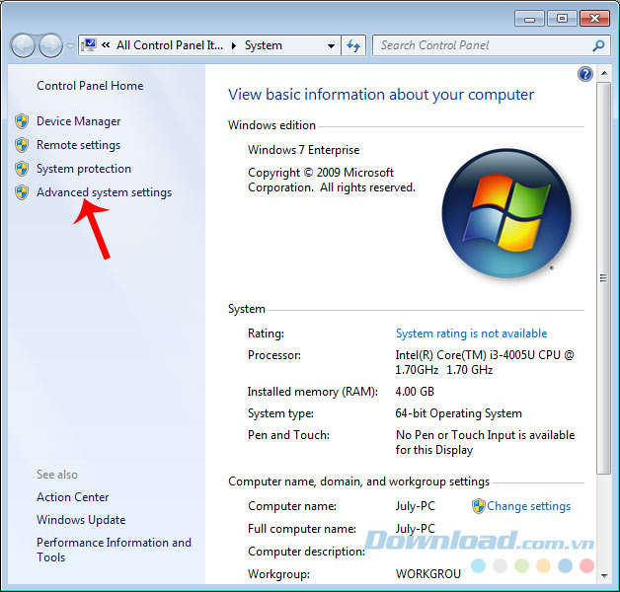Open Advanced system settings link
620x592 pixels.
[105, 192]
